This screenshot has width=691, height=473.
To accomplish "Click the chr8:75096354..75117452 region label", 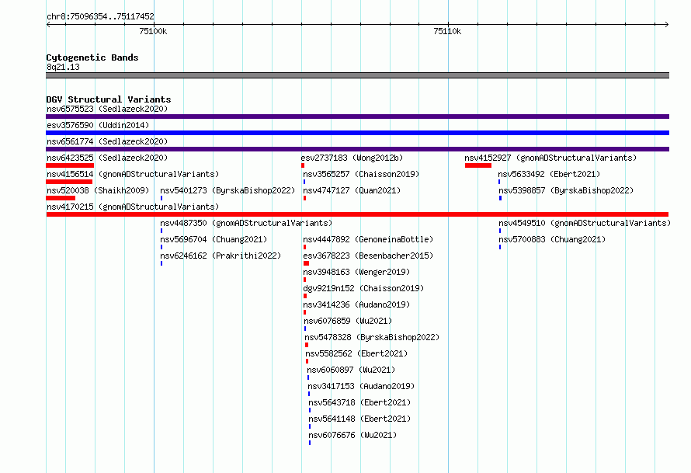I will [100, 16].
